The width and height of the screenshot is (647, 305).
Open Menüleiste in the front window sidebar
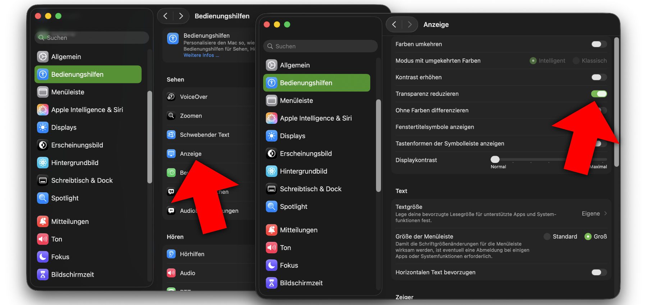click(296, 100)
